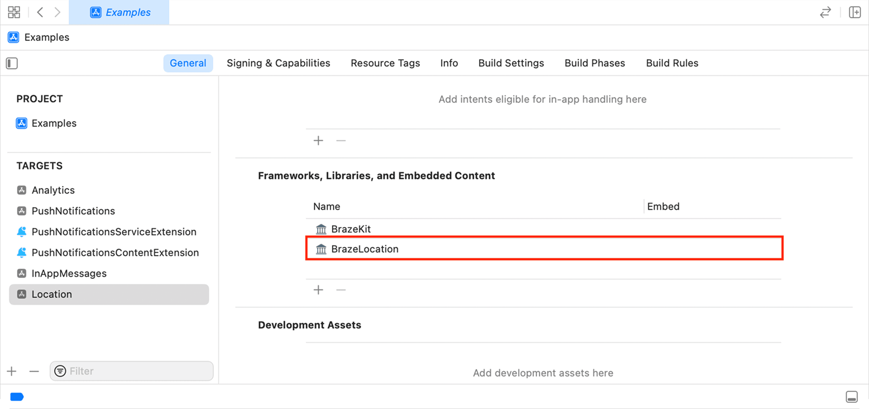Select the Examples editor tab
Viewport: 869px width, 409px height.
[x=119, y=12]
